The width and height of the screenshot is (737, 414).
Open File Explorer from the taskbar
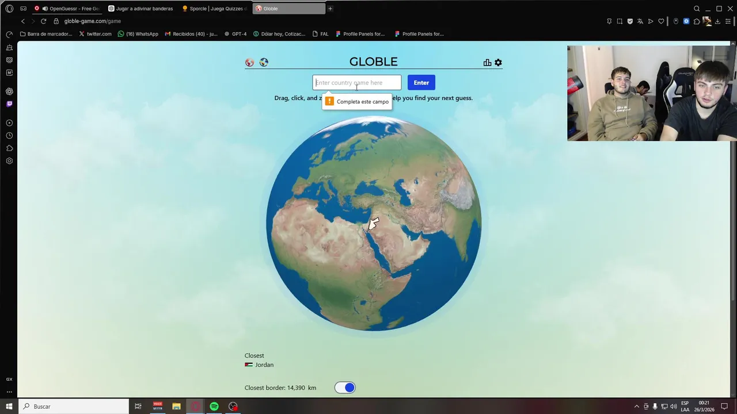click(x=177, y=407)
